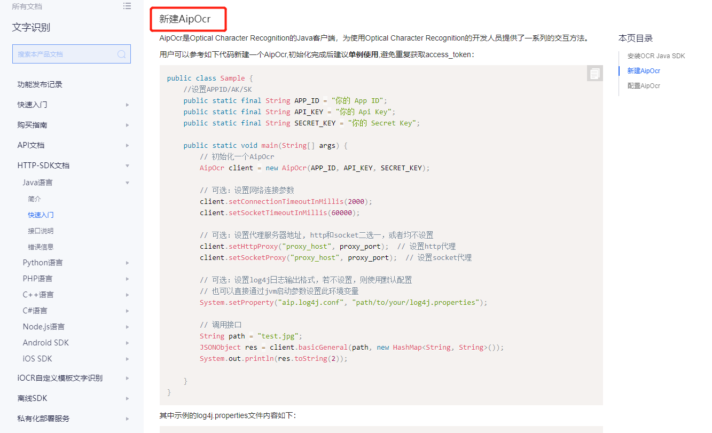Expand the C++语言 subsection arrow
This screenshot has height=433, width=712.
coord(127,295)
